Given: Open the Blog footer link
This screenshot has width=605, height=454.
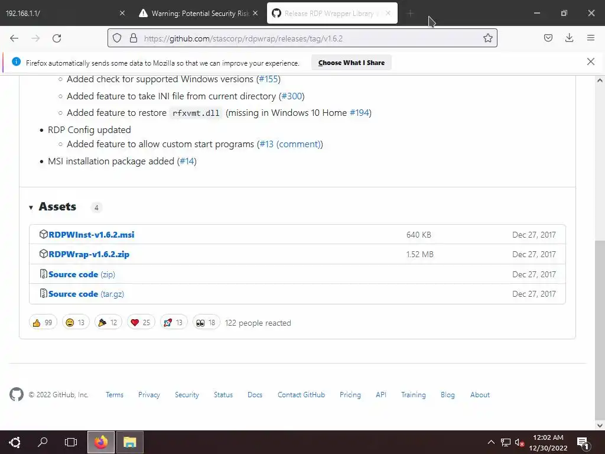Looking at the screenshot, I should [x=448, y=395].
